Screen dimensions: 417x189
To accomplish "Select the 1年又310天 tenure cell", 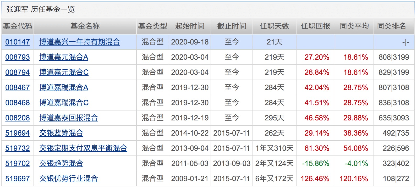I will (x=275, y=148).
